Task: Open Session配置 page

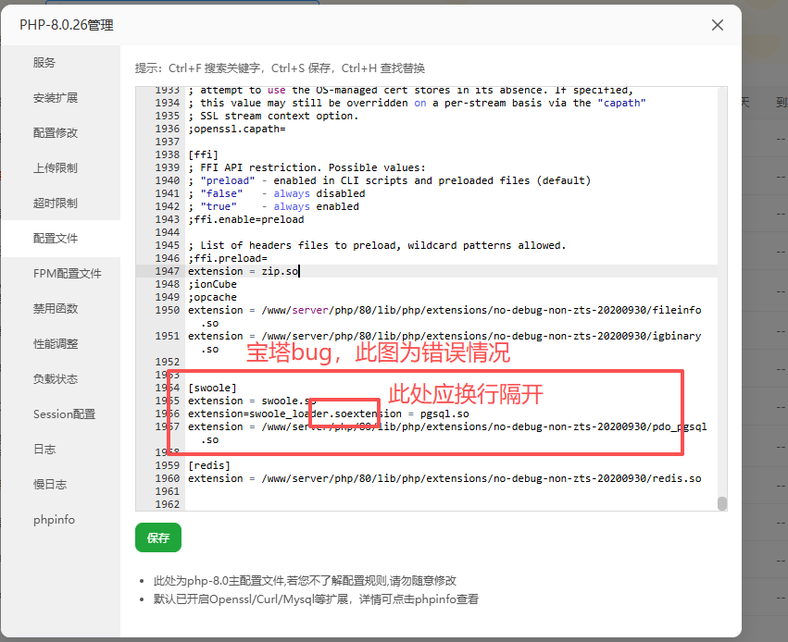Action: tap(64, 414)
